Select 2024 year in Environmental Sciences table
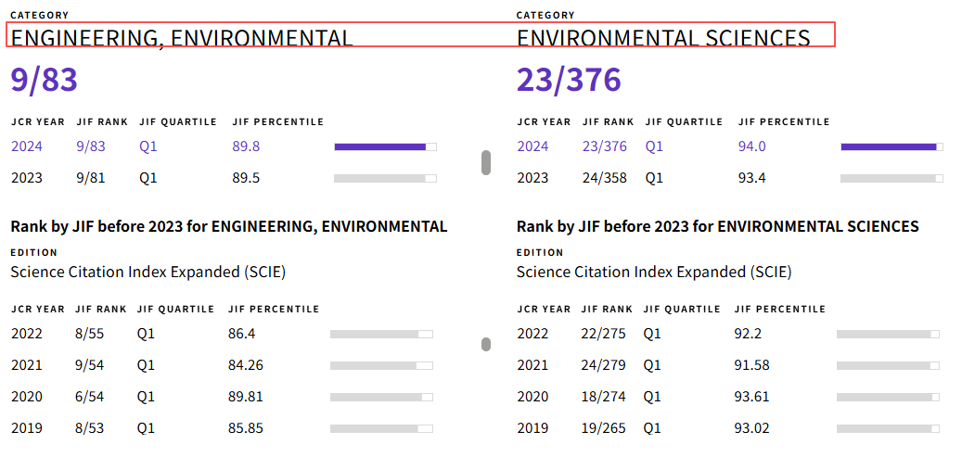 [532, 146]
